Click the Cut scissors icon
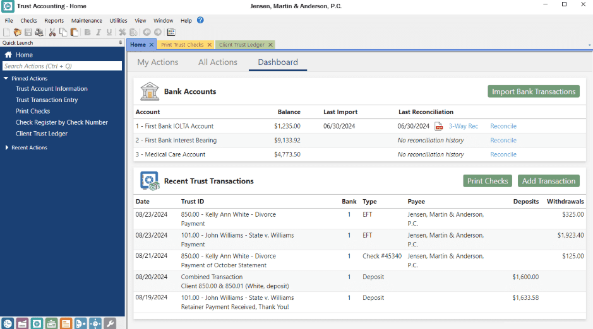The height and width of the screenshot is (329, 593). click(x=52, y=32)
